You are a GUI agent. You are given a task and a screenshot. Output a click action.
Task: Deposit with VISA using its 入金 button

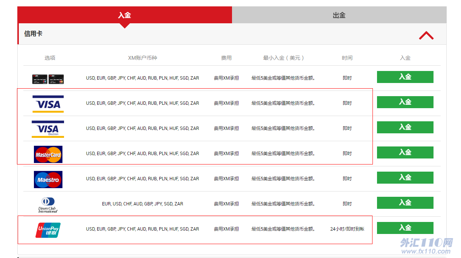(x=405, y=102)
